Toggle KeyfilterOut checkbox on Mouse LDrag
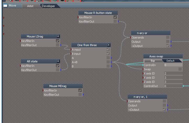The width and height of the screenshot is (189, 123). pos(58,45)
